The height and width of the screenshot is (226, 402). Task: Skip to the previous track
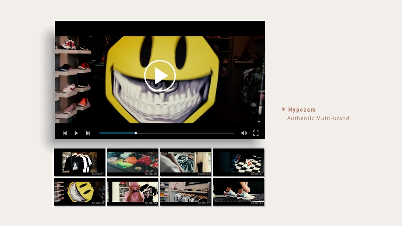click(x=64, y=133)
